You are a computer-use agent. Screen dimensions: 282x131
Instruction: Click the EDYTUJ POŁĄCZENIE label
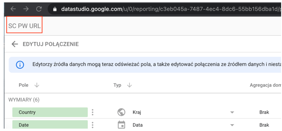tap(51, 44)
